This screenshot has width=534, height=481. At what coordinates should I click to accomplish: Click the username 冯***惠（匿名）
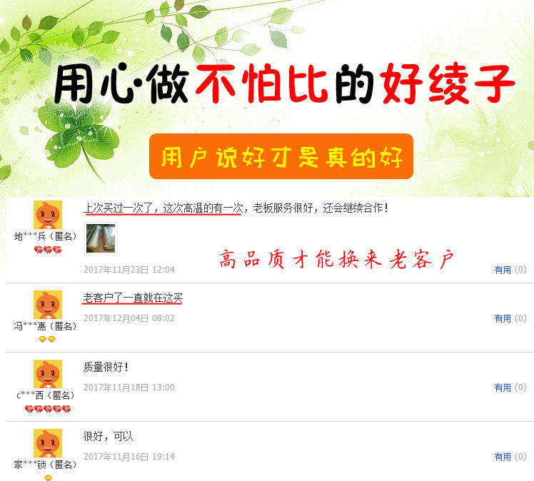(45, 326)
